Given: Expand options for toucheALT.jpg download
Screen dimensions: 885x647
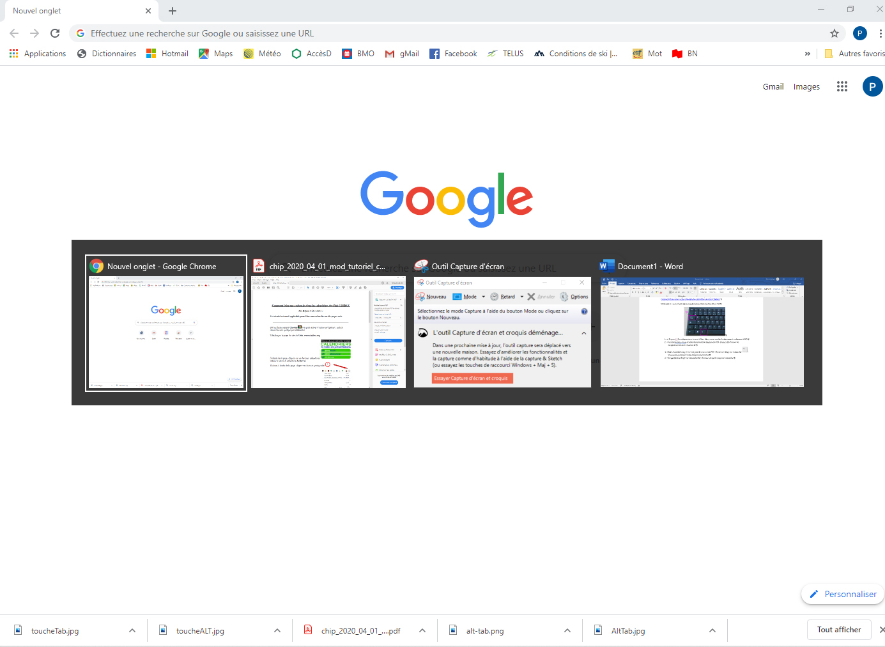Looking at the screenshot, I should click(x=277, y=630).
